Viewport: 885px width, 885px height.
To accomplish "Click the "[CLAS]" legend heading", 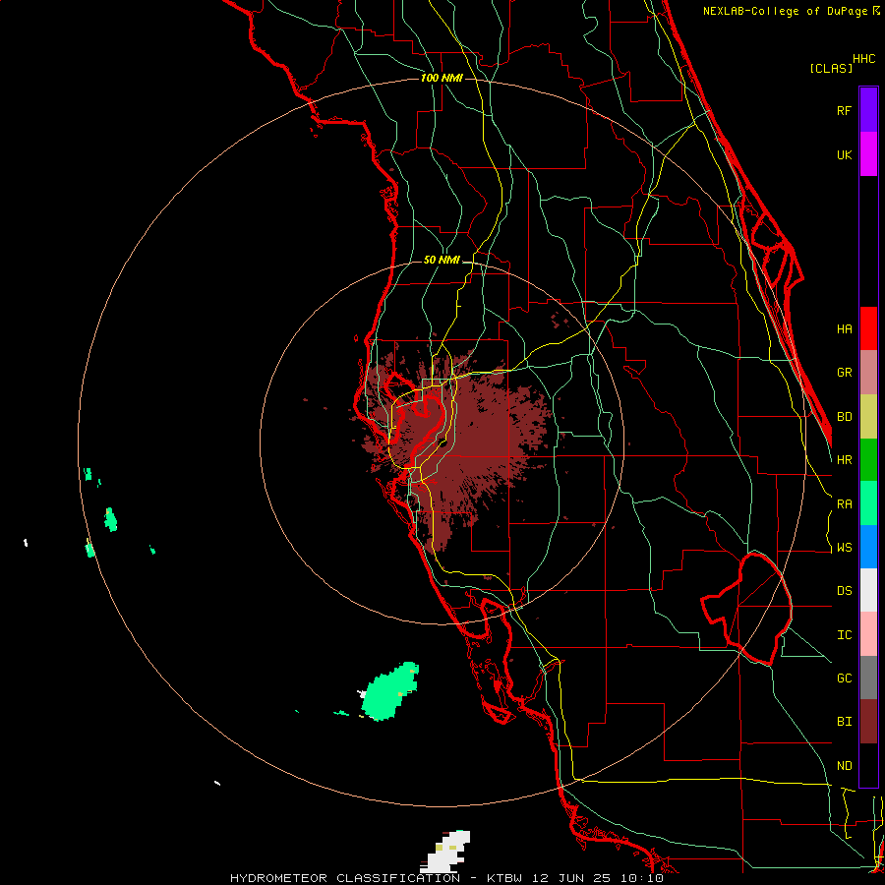I will 831,68.
